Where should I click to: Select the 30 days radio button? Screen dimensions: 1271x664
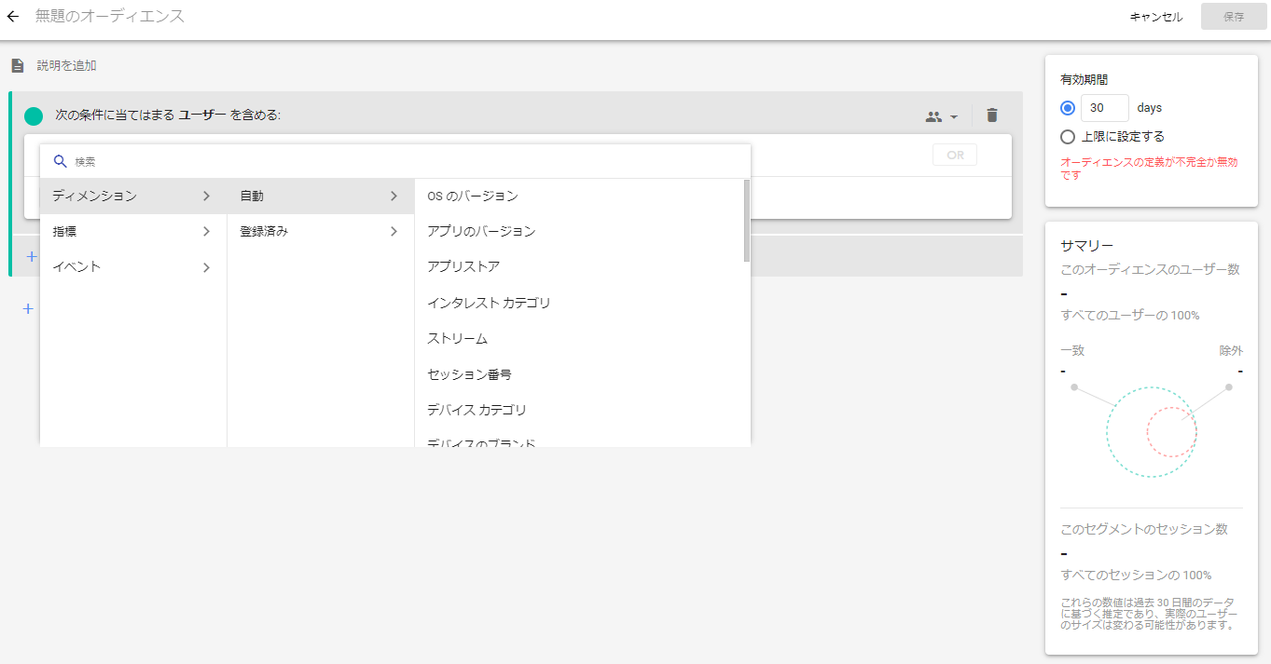[1068, 108]
